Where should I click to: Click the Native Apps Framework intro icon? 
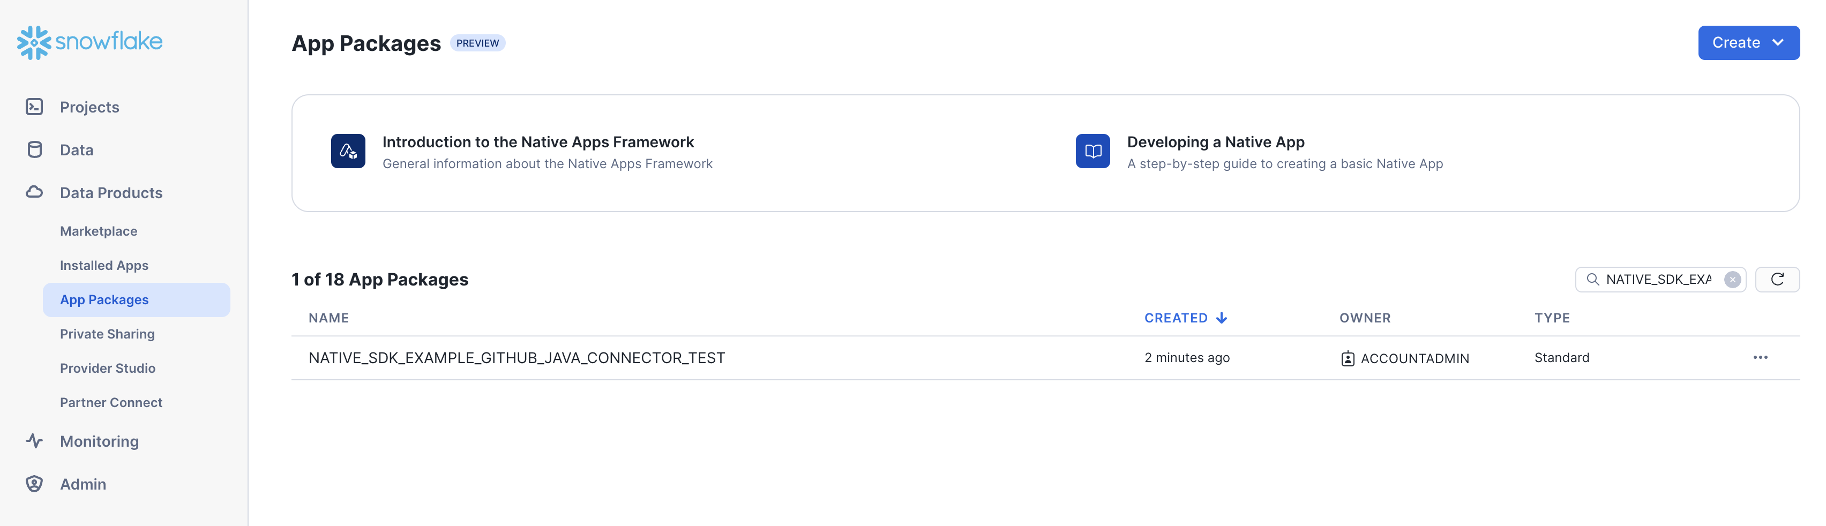pos(348,151)
